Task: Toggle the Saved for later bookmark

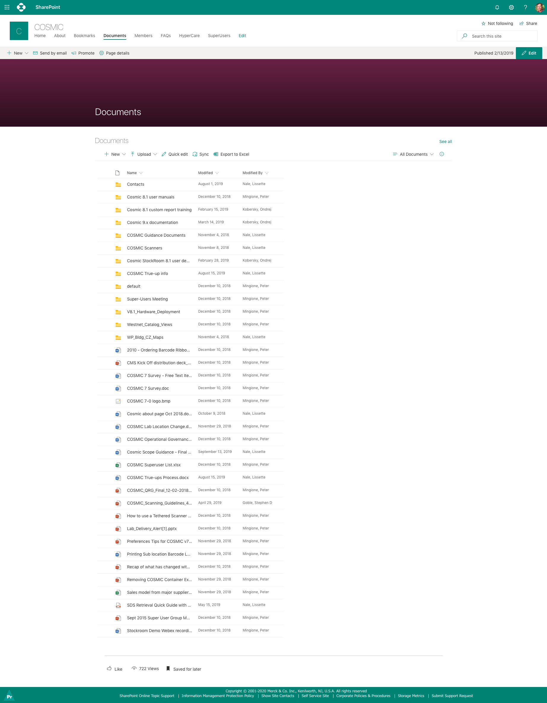Action: 168,669
